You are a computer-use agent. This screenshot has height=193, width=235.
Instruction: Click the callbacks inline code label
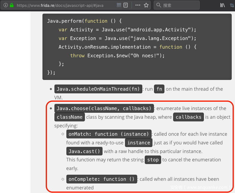coord(189,117)
